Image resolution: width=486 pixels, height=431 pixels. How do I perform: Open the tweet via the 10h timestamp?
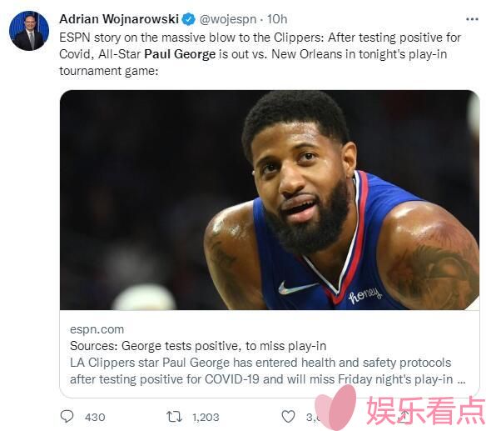pos(277,19)
